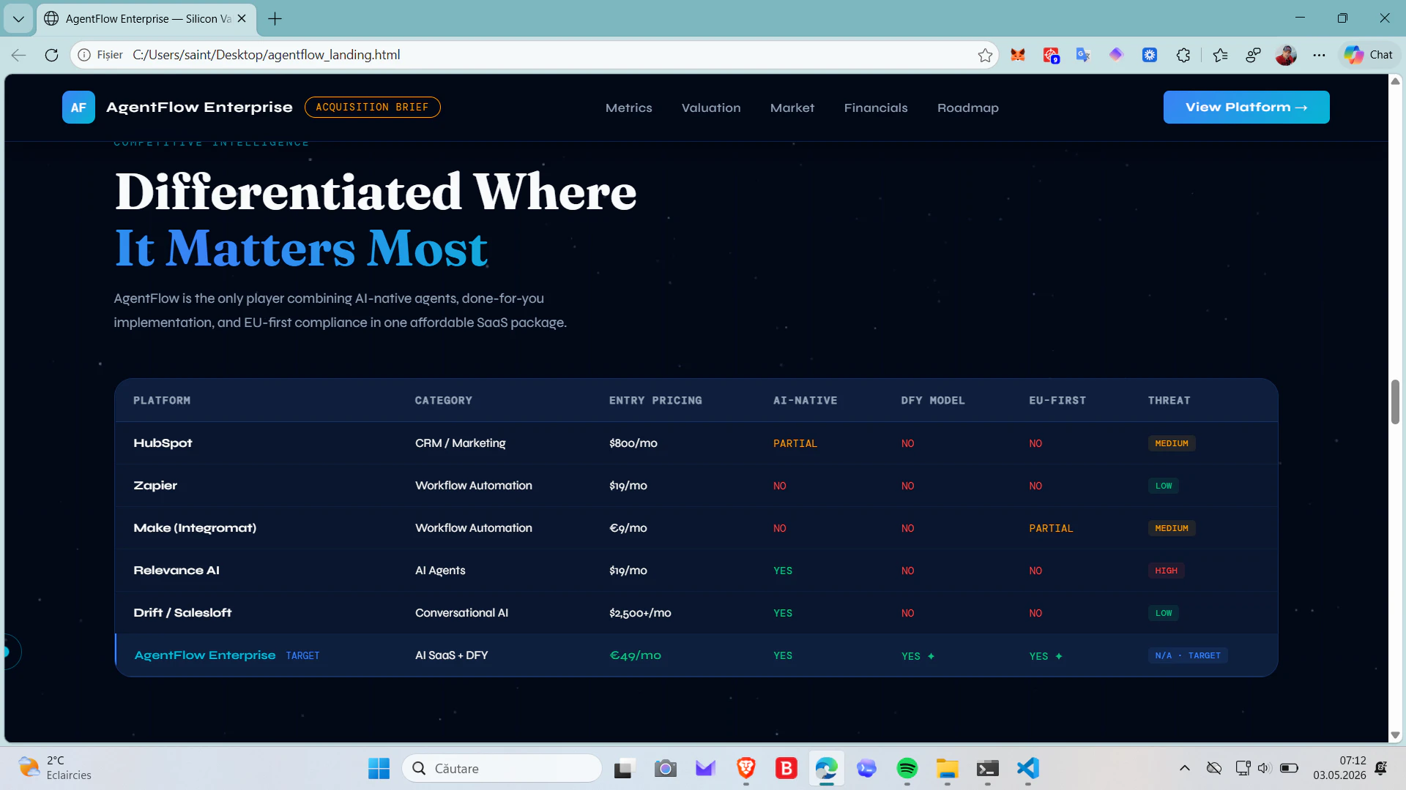Screen dimensions: 1406x790
Task: Open the tab search dropdown arrow
Action: tap(18, 19)
